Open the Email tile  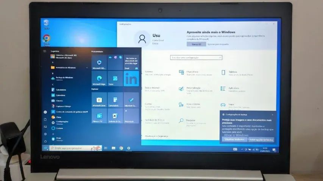(x=131, y=62)
